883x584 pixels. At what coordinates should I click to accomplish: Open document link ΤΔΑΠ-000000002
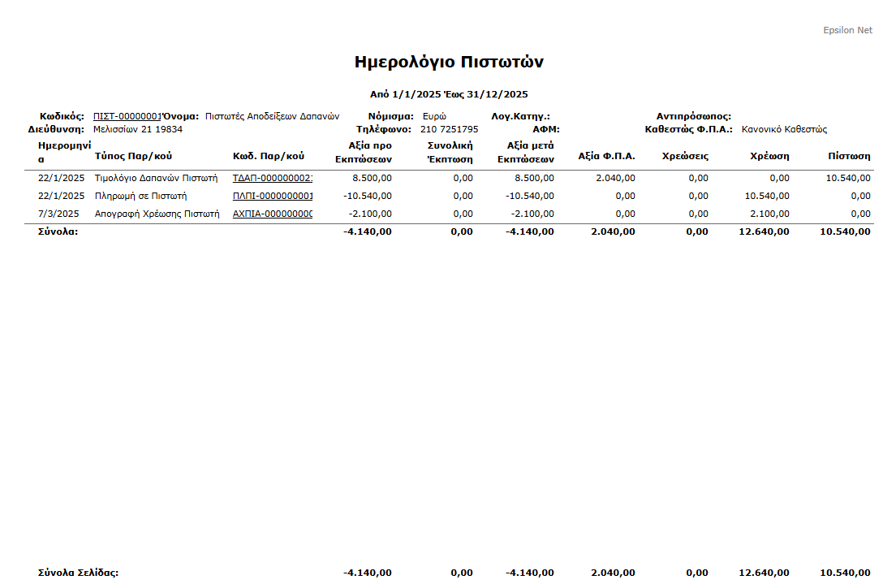[273, 178]
